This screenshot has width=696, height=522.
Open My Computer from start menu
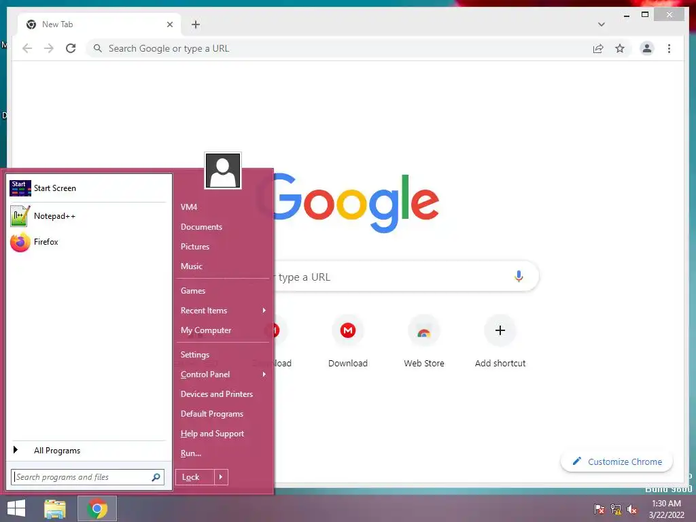pyautogui.click(x=206, y=330)
